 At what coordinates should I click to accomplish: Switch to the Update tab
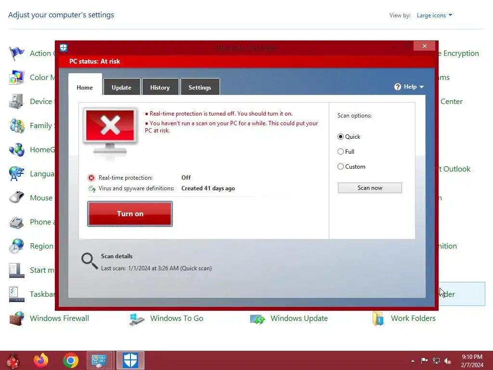[x=122, y=87]
